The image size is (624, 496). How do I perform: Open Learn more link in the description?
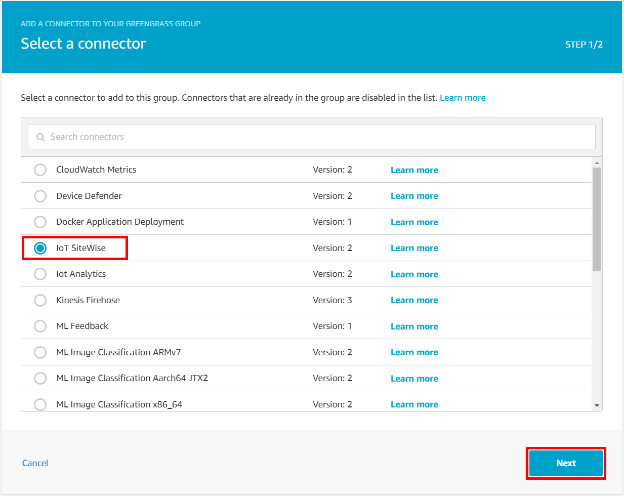point(463,98)
